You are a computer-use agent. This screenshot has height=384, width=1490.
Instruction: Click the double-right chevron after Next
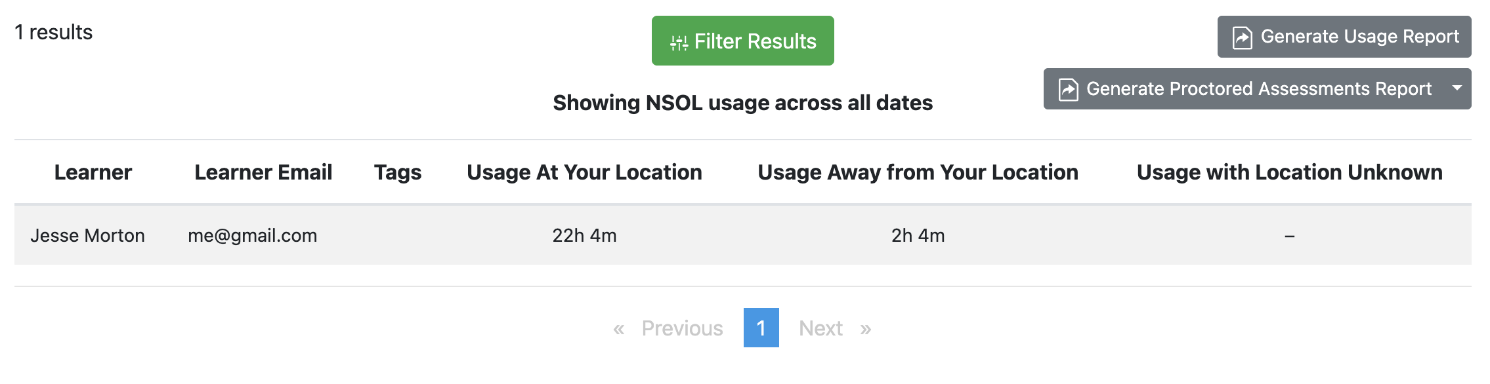point(866,328)
